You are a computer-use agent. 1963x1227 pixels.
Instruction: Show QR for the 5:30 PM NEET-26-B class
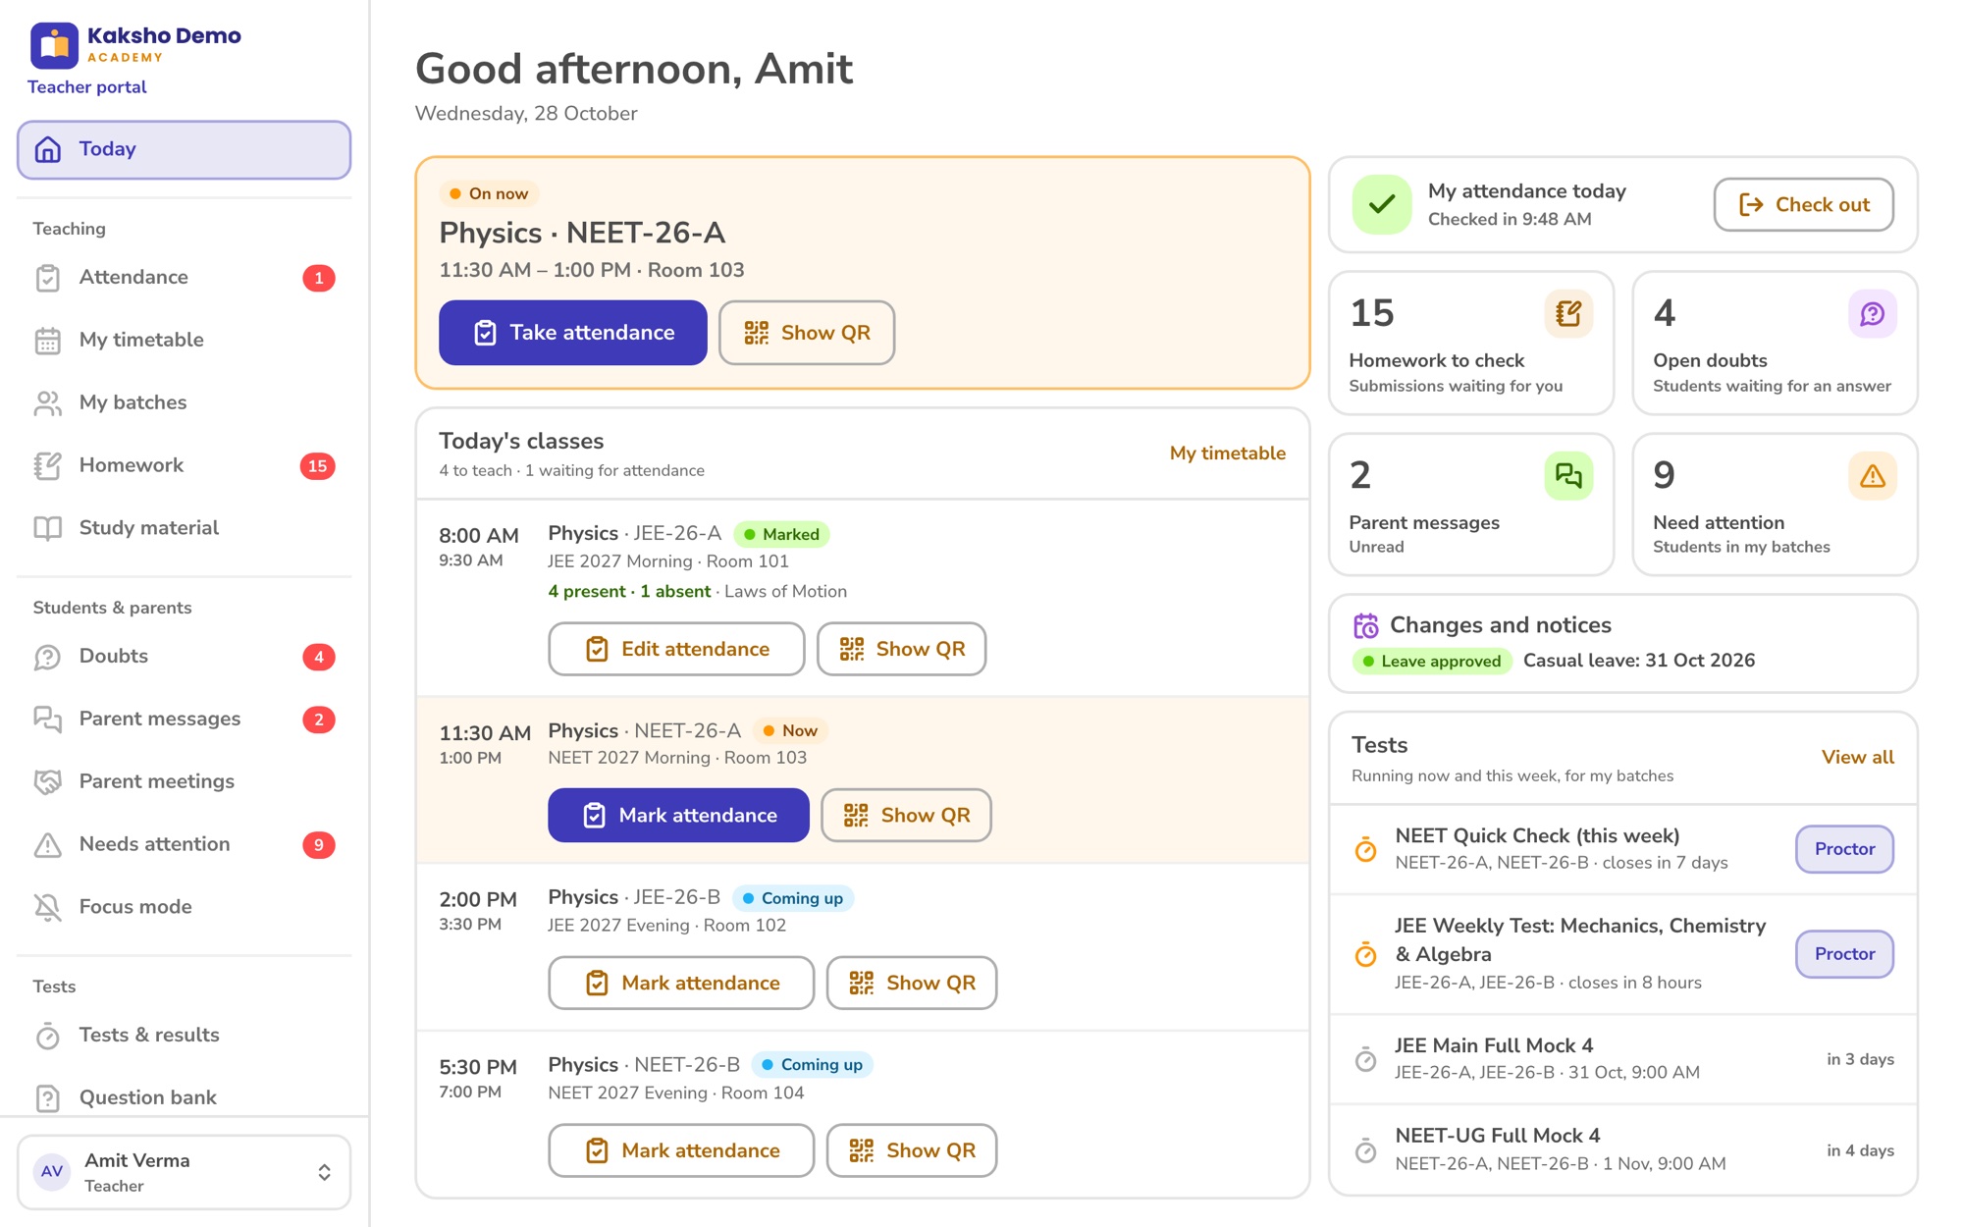[x=912, y=1150]
